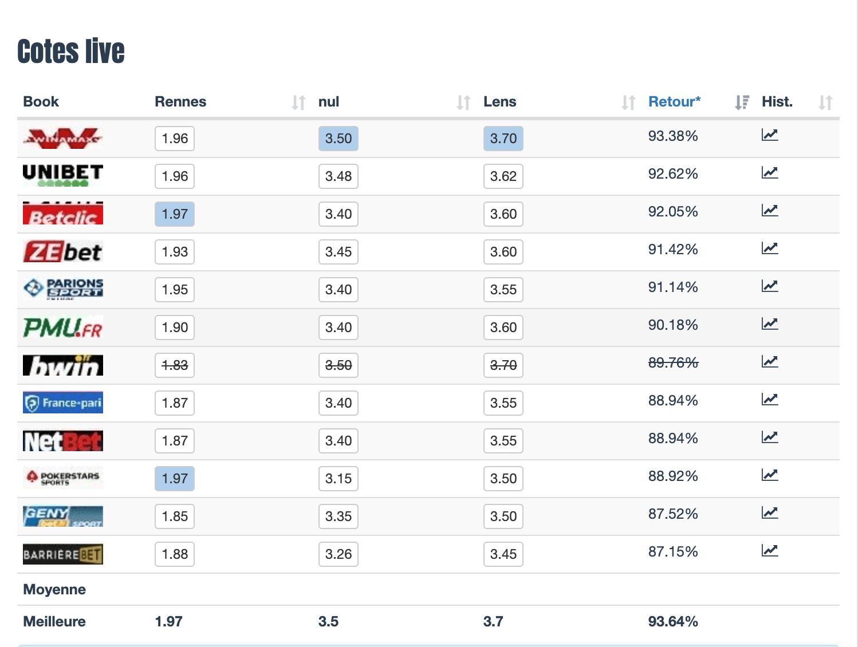Open ZEbet odds history chart icon

[x=770, y=248]
